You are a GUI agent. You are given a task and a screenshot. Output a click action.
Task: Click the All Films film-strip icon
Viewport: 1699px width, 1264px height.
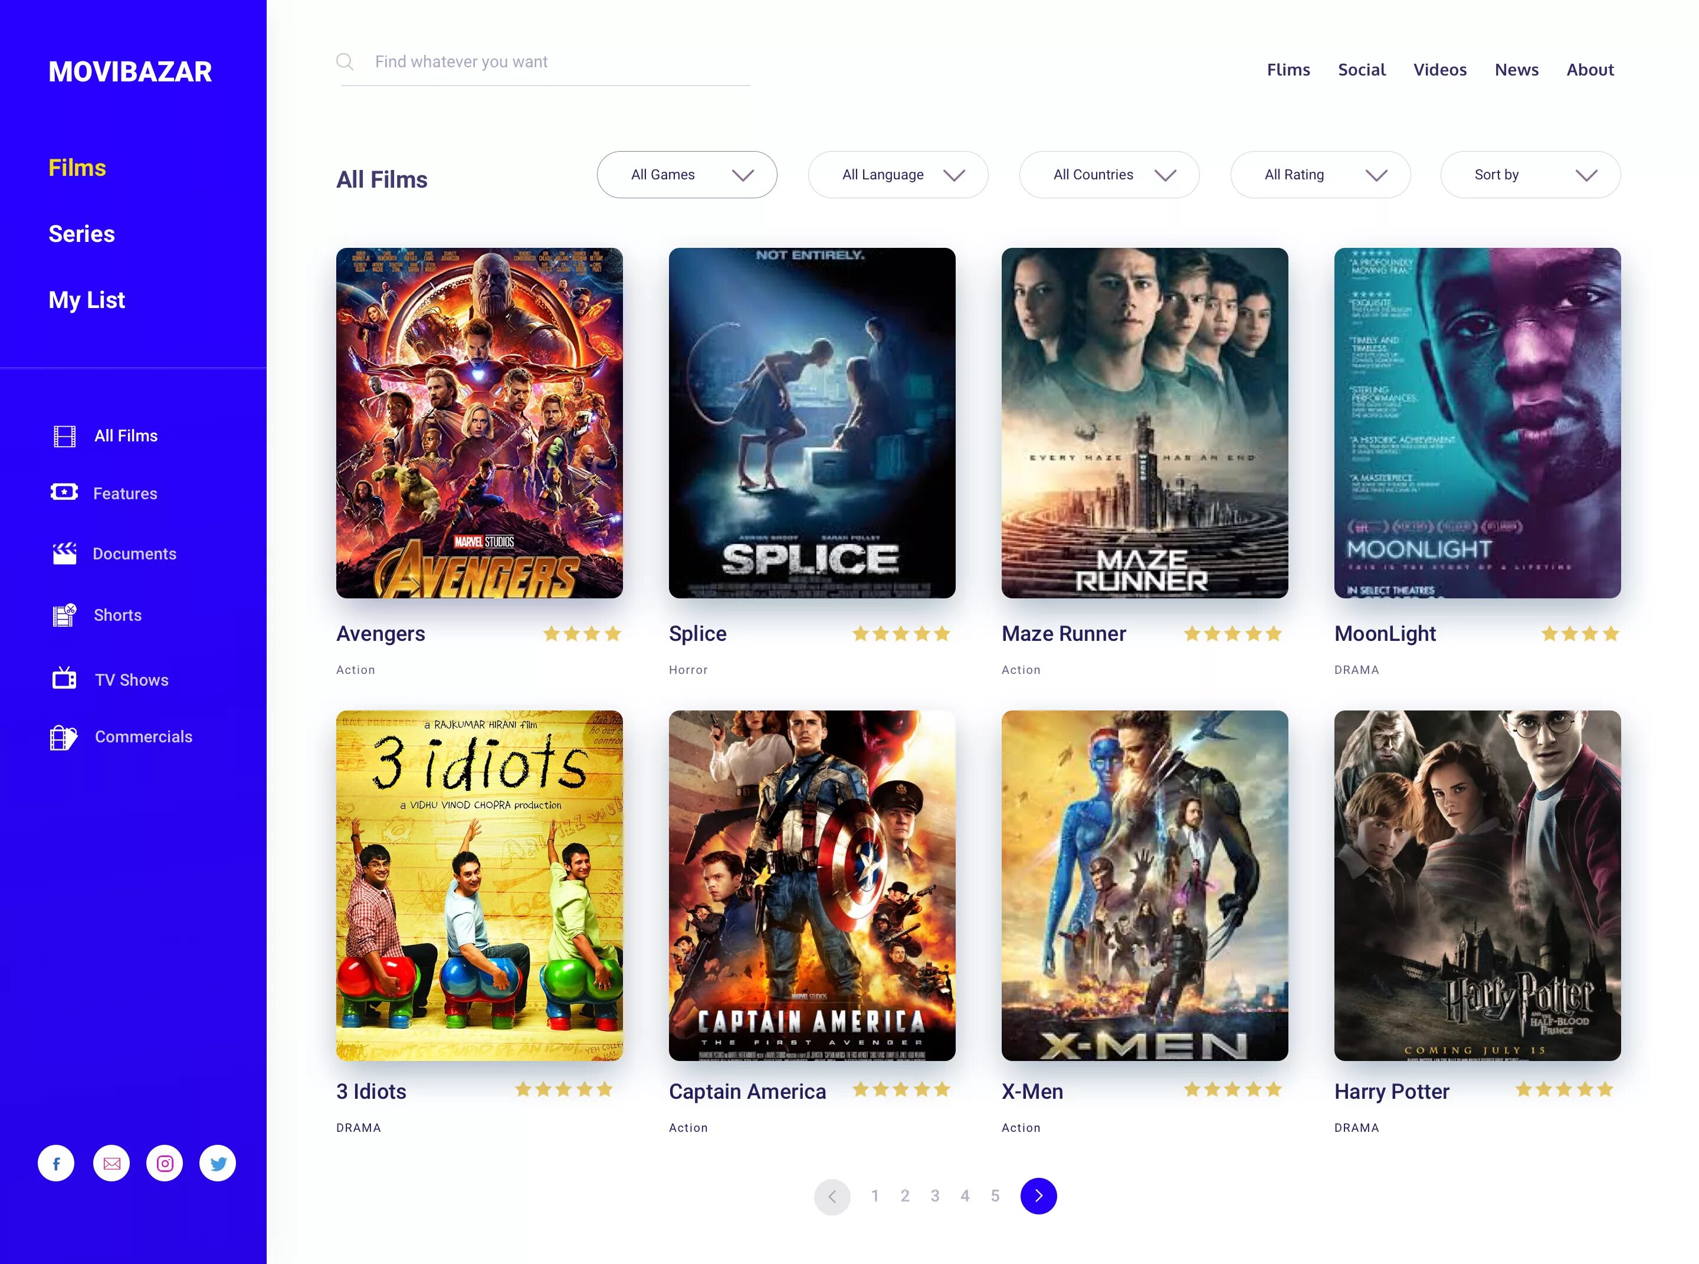(65, 436)
